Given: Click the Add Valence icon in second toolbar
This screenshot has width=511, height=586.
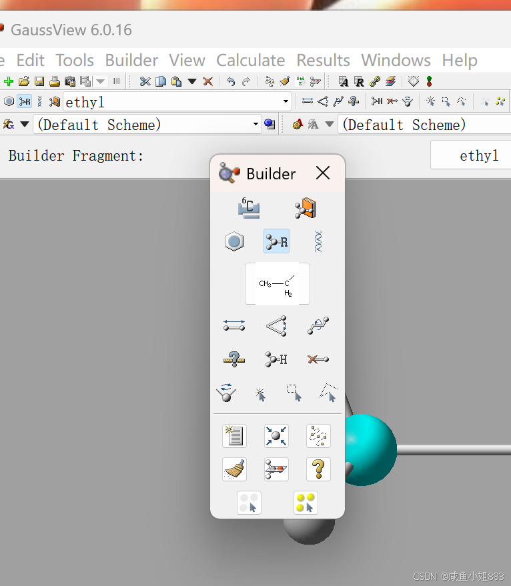Looking at the screenshot, I should 377,101.
